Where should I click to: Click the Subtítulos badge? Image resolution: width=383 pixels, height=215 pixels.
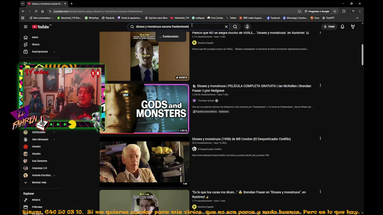[x=224, y=112]
